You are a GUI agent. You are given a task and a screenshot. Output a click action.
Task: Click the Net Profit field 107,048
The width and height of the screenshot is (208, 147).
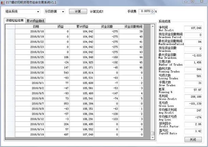193,28
